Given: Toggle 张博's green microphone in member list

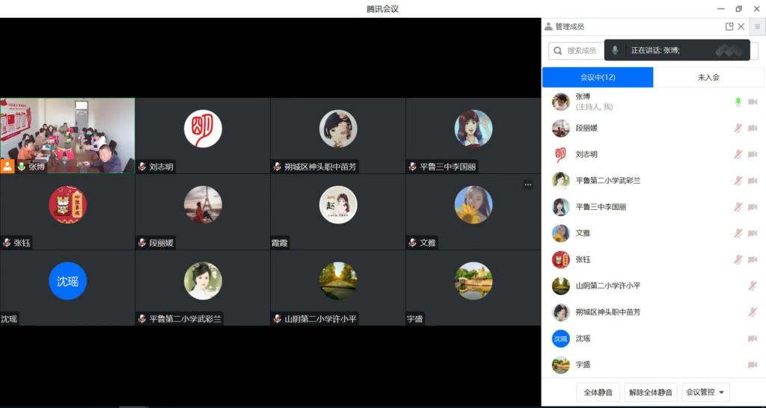Looking at the screenshot, I should pyautogui.click(x=738, y=102).
